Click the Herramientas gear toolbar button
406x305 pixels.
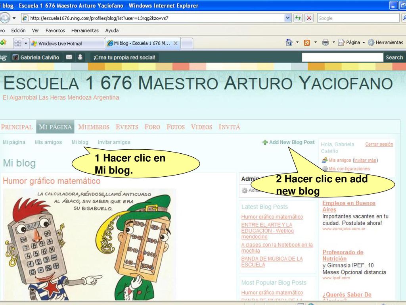tap(385, 42)
